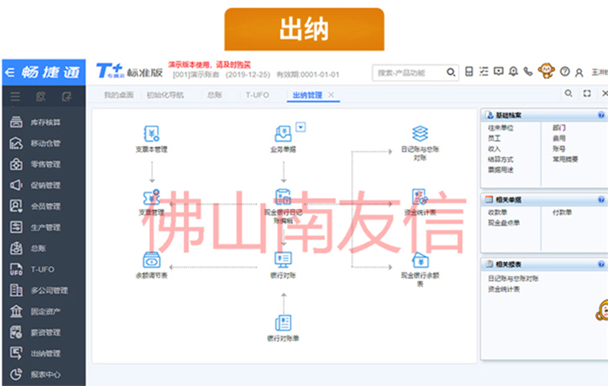Open 资金统计表 link in 相关报表 panel

click(x=503, y=289)
